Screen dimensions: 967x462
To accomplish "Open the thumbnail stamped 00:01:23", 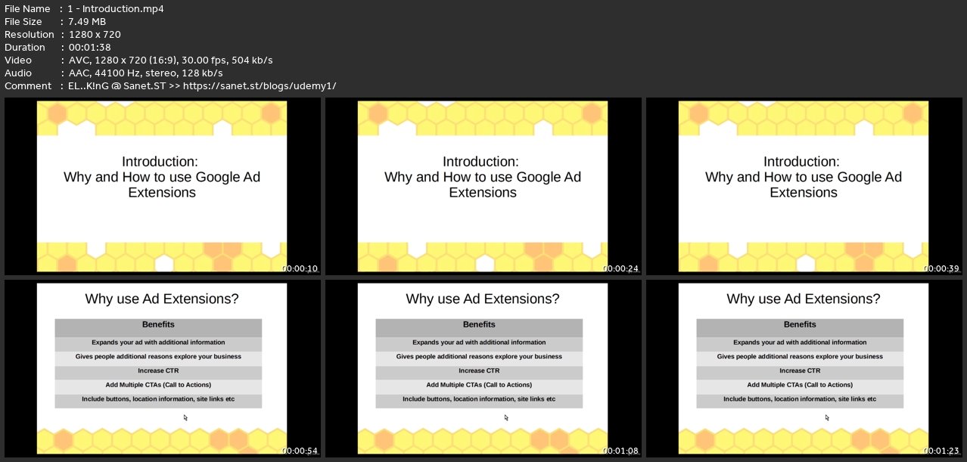I will (x=804, y=368).
